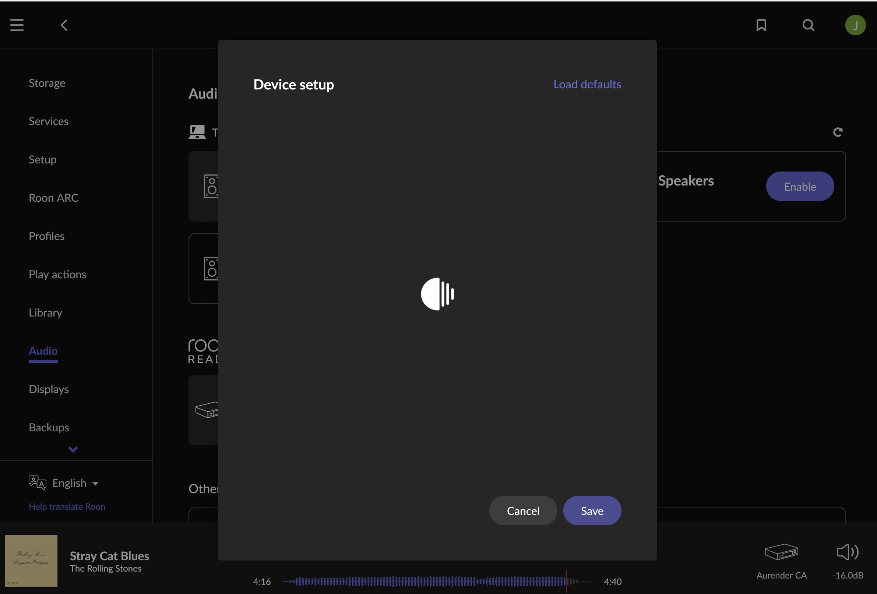The width and height of the screenshot is (877, 594).
Task: Click the Stray Cat Blues album thumbnail
Action: point(31,561)
